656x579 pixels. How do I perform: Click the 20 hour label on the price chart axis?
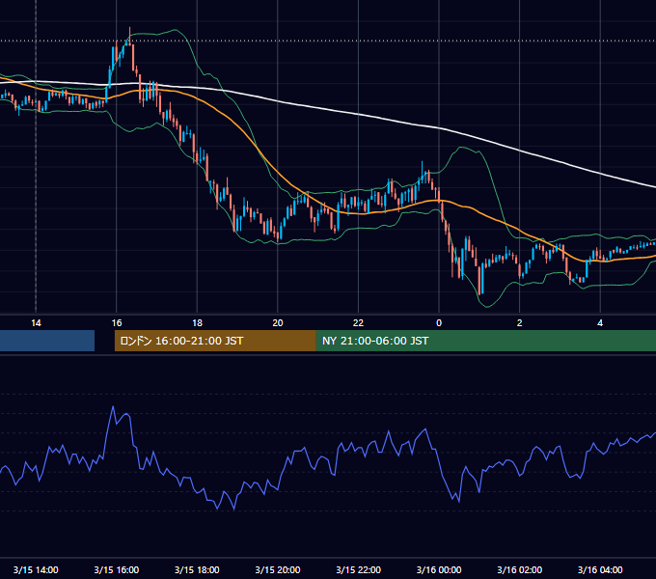[278, 323]
